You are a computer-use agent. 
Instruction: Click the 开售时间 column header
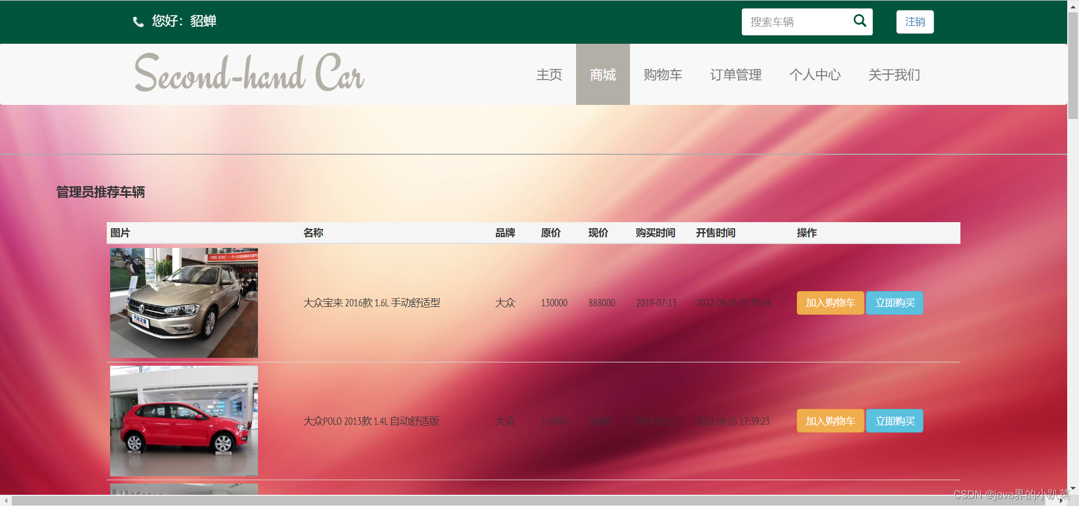click(x=715, y=233)
